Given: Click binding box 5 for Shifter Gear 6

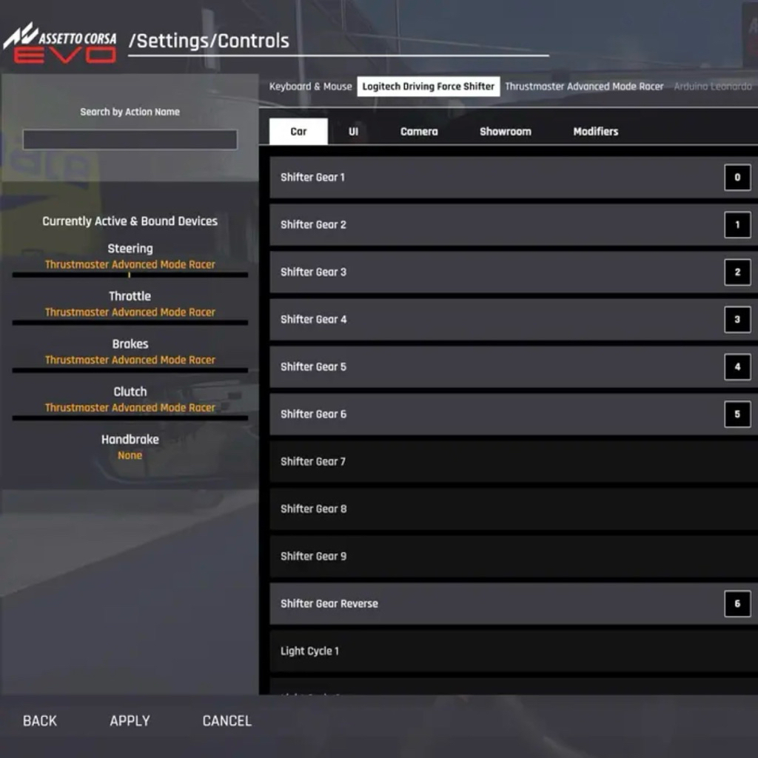Looking at the screenshot, I should pos(737,415).
